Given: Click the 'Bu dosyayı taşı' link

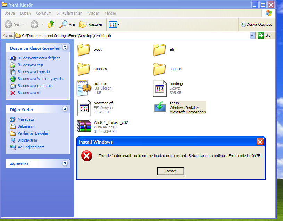Looking at the screenshot, I should (30, 65).
